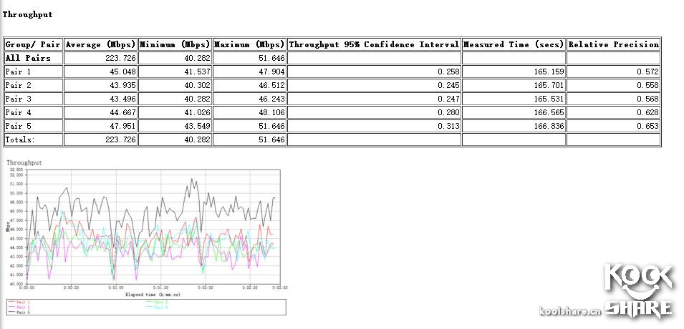Select maximum value 46.512 for Pair 2

pos(271,85)
